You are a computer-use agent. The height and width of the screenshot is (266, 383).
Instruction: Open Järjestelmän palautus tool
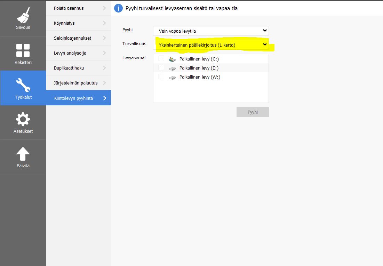point(78,83)
